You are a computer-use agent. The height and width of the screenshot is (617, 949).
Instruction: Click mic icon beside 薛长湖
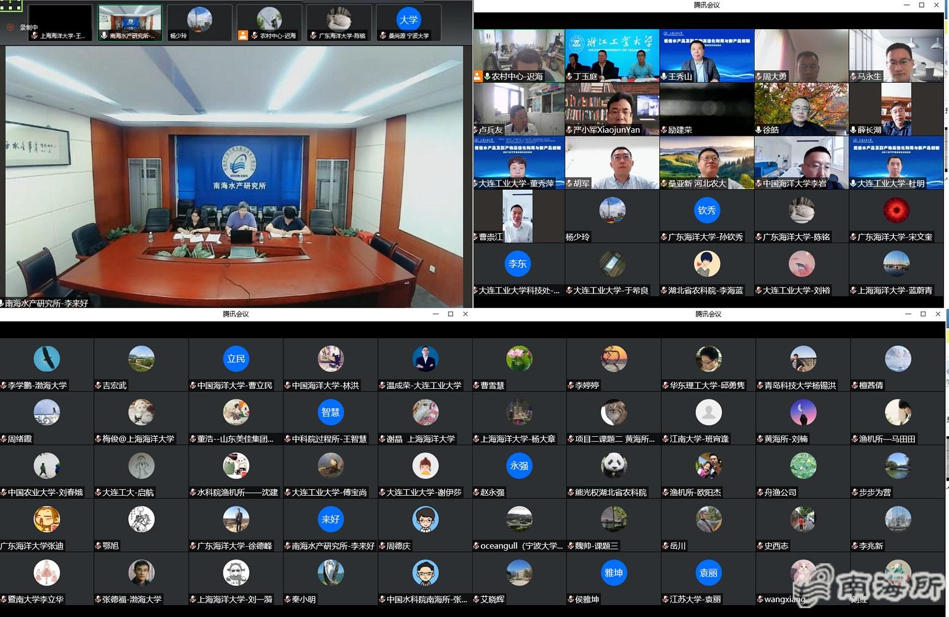(x=853, y=130)
